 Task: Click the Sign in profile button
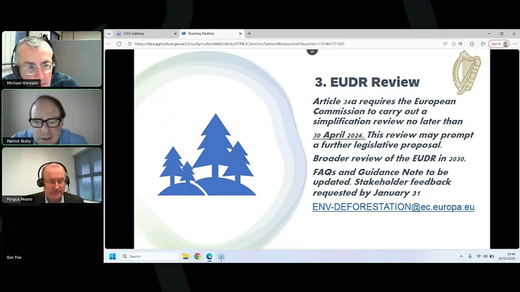pos(499,44)
